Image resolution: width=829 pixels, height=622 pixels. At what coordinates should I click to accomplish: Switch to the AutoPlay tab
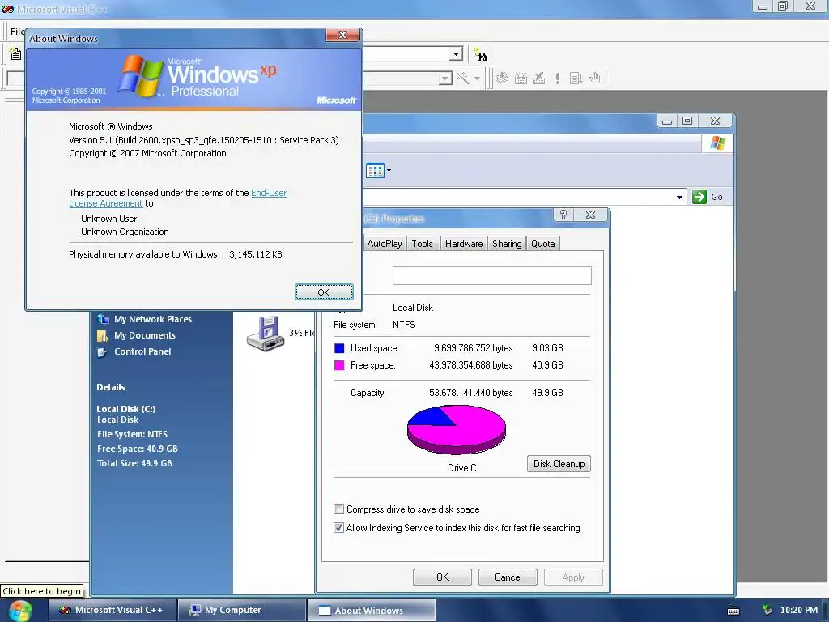(385, 244)
